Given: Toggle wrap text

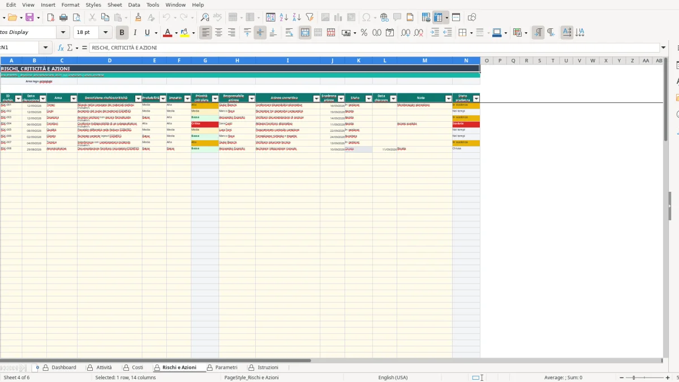Looking at the screenshot, I should (x=289, y=33).
